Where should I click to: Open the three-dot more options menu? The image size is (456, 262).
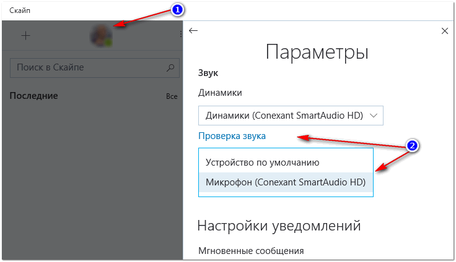coord(180,35)
